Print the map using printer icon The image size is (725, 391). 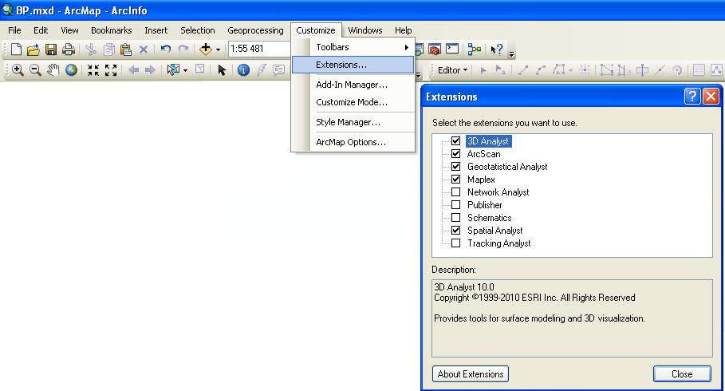point(68,49)
